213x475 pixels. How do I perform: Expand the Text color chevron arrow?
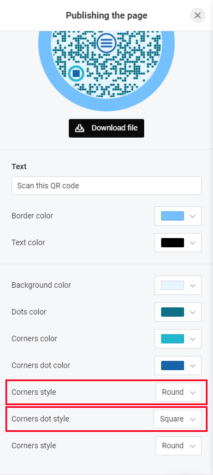192,242
